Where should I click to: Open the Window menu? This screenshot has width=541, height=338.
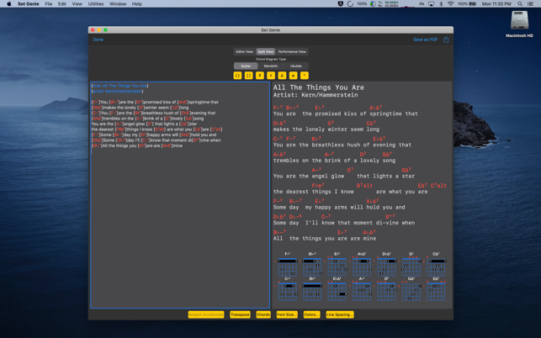[x=118, y=4]
